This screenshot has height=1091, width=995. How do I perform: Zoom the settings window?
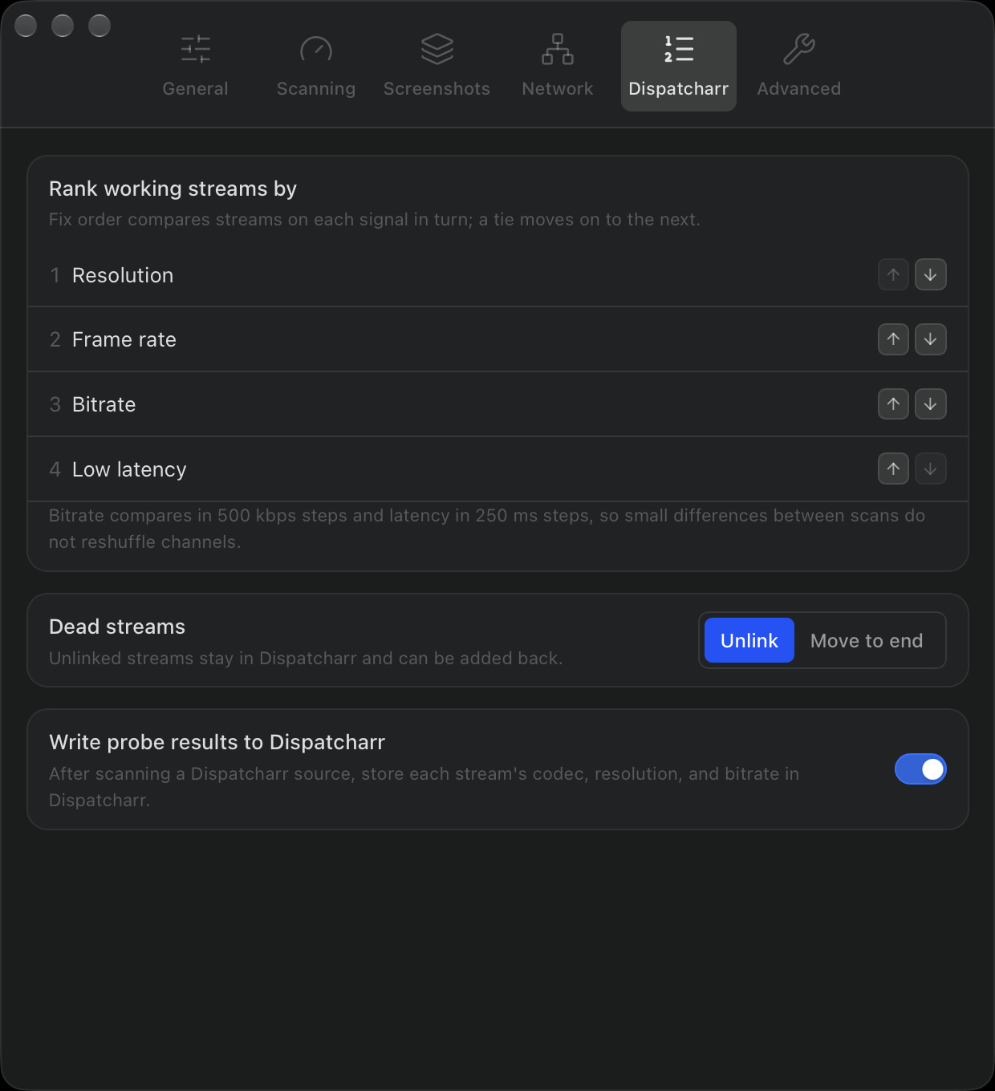[99, 26]
